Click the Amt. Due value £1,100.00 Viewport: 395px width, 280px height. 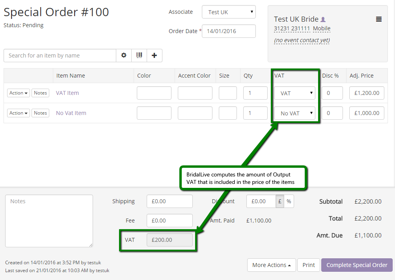[x=368, y=235]
